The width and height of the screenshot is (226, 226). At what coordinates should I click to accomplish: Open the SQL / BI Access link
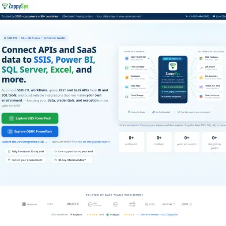pos(30,38)
